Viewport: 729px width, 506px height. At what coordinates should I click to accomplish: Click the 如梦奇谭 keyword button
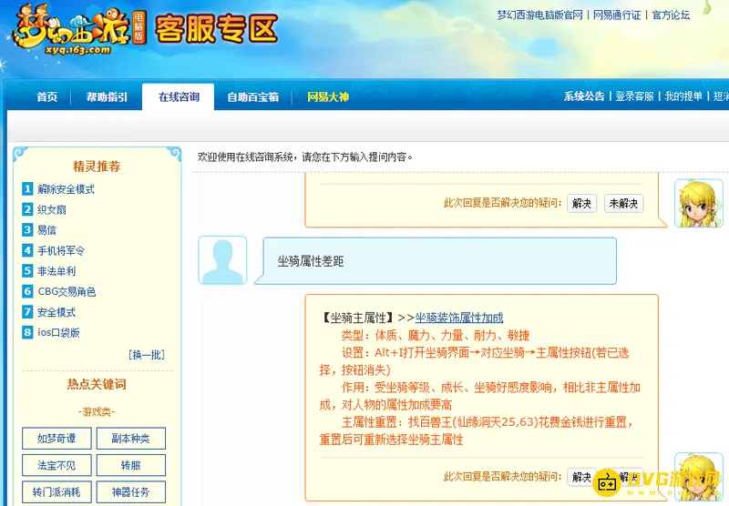56,439
